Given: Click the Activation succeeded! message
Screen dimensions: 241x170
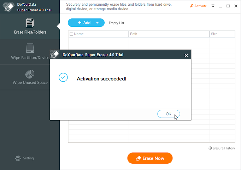Looking at the screenshot, I should [x=102, y=79].
